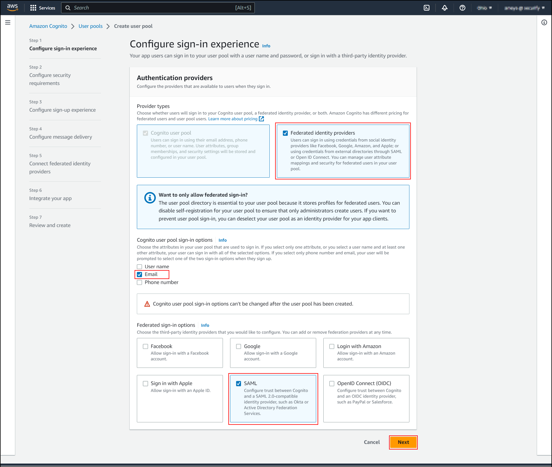Open the account menu dropdown
The width and height of the screenshot is (552, 467).
coord(524,8)
